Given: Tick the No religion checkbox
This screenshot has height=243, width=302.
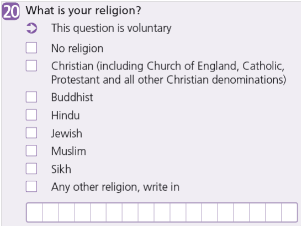Looking at the screenshot, I should (31, 48).
